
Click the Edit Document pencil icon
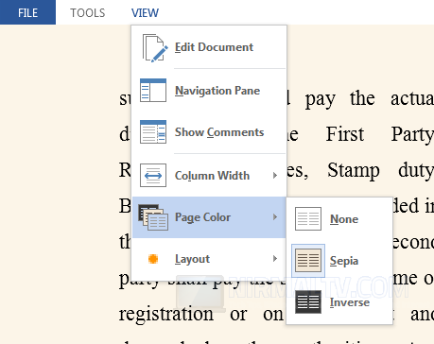155,48
